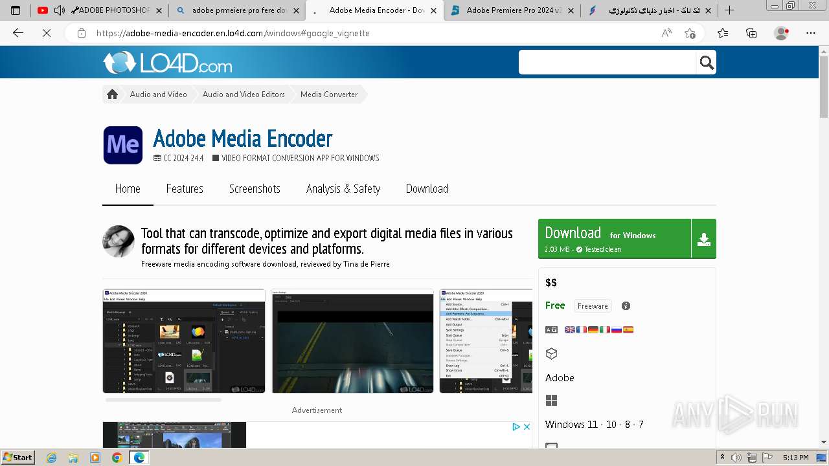The image size is (829, 466).
Task: Click the English flag icon
Action: tap(570, 329)
